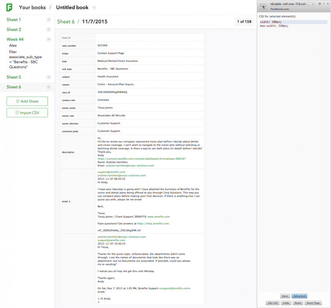Click the fieldbook.com domain text in CSS panel
The height and width of the screenshot is (308, 331).
point(280,9)
